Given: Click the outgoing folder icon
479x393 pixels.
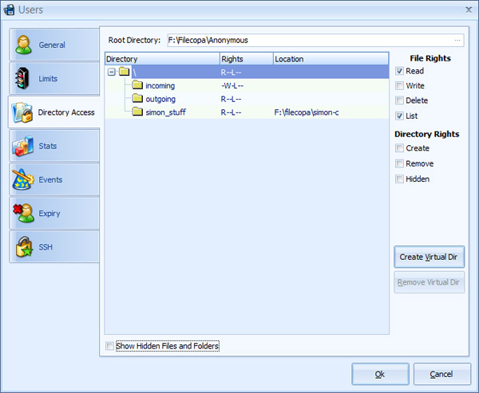Looking at the screenshot, I should tap(137, 98).
